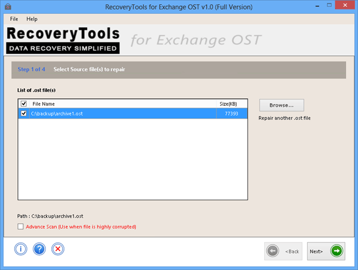Click the blue question mark help icon

click(39, 249)
